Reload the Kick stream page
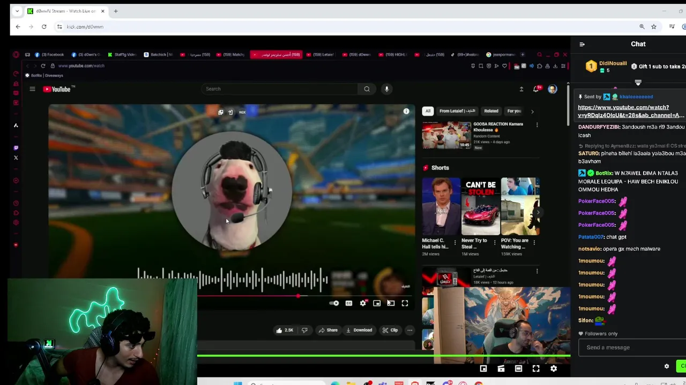Image resolution: width=686 pixels, height=385 pixels. click(x=44, y=27)
